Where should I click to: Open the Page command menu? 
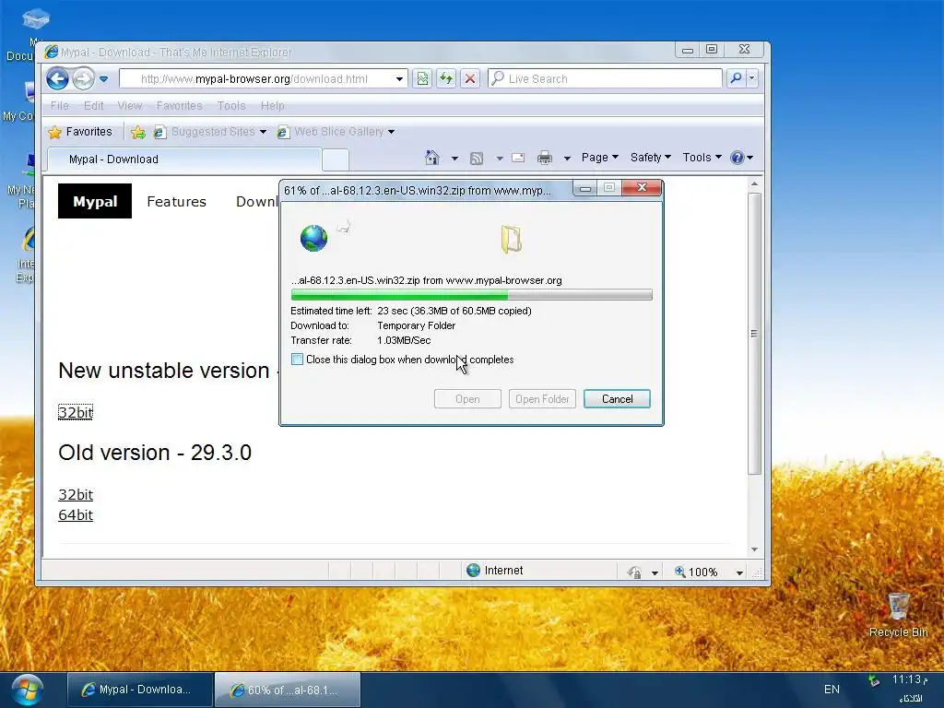click(x=599, y=158)
